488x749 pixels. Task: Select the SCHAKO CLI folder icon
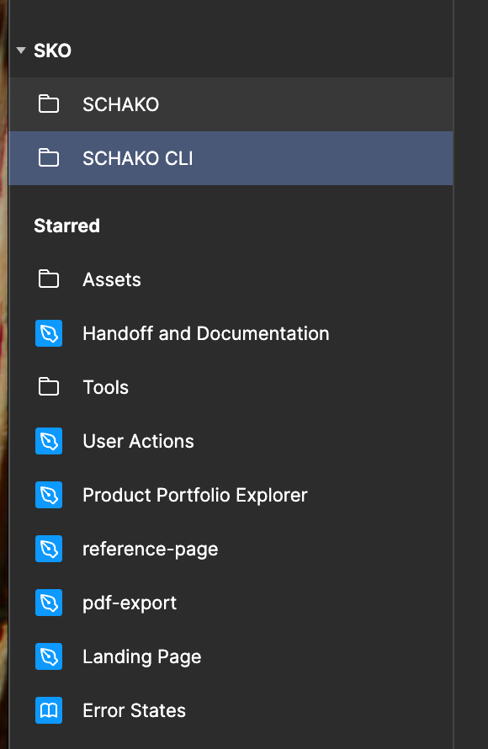49,158
